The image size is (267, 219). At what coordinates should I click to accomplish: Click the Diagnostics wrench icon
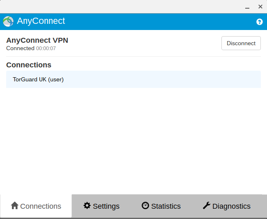[207, 205]
